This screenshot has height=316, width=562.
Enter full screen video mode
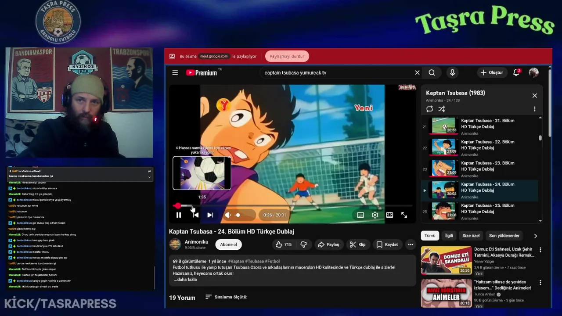tap(404, 215)
